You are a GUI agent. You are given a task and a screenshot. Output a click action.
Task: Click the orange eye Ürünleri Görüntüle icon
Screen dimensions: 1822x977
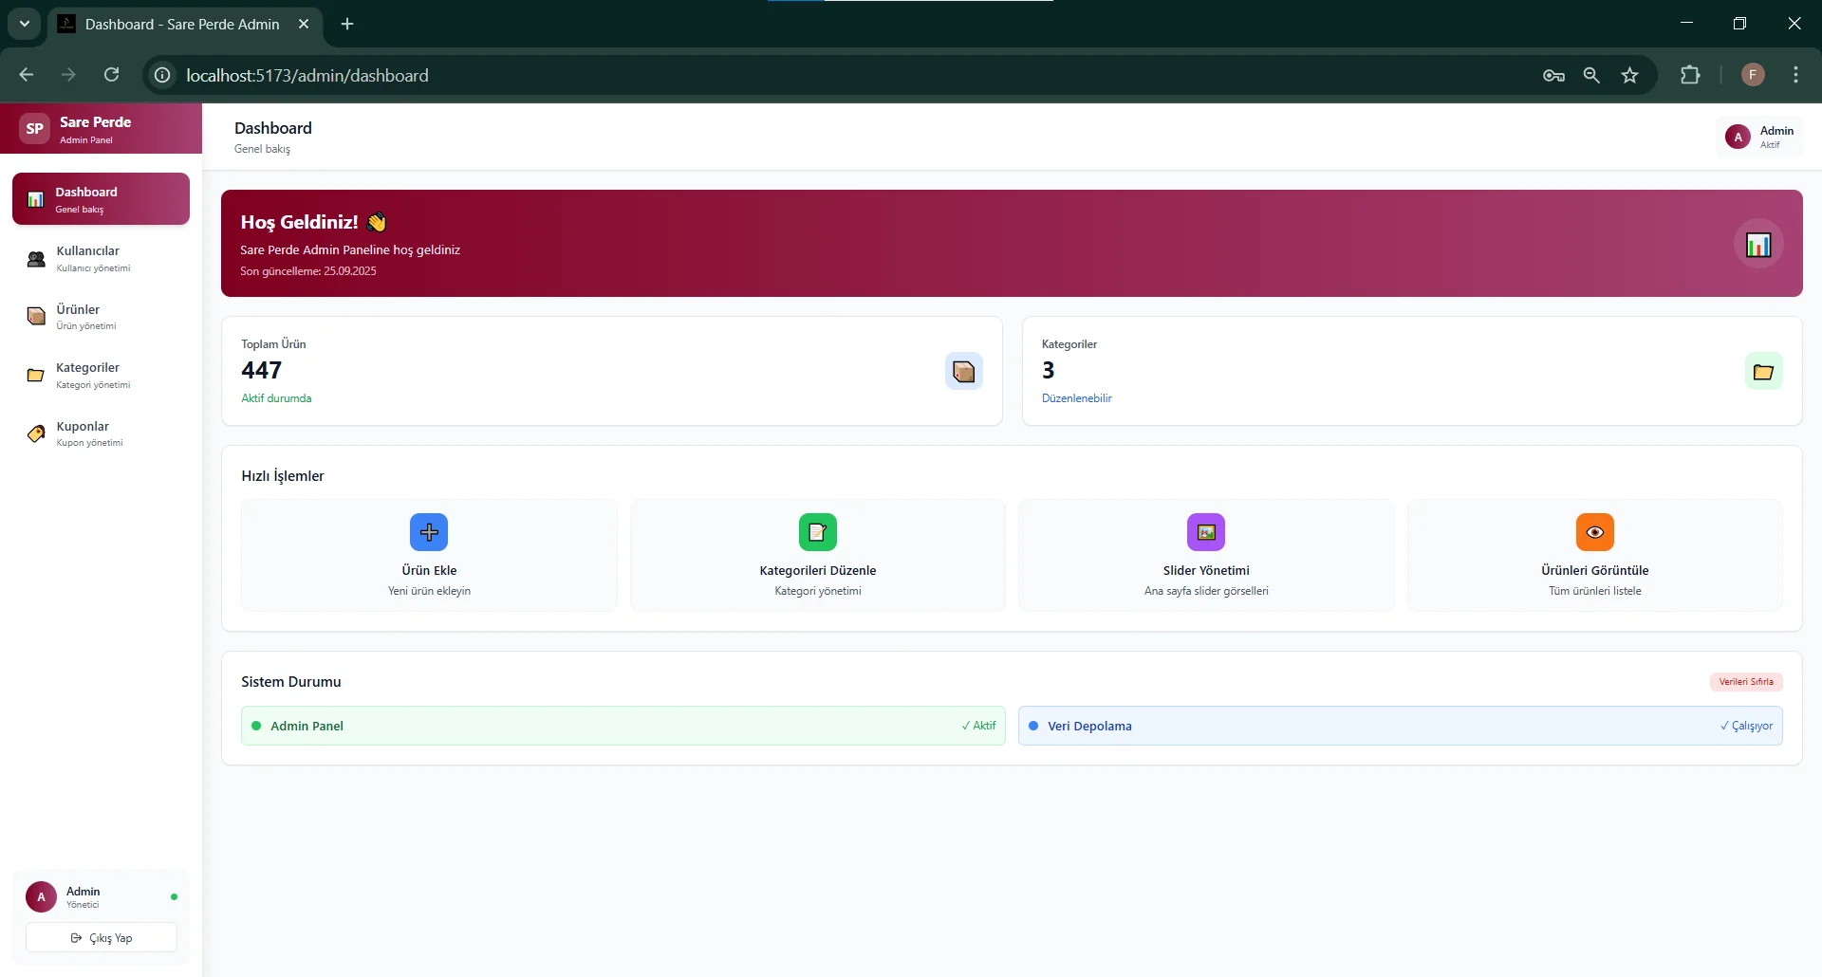(x=1595, y=532)
